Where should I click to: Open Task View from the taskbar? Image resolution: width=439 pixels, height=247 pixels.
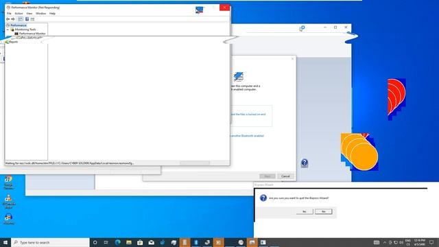(106, 242)
